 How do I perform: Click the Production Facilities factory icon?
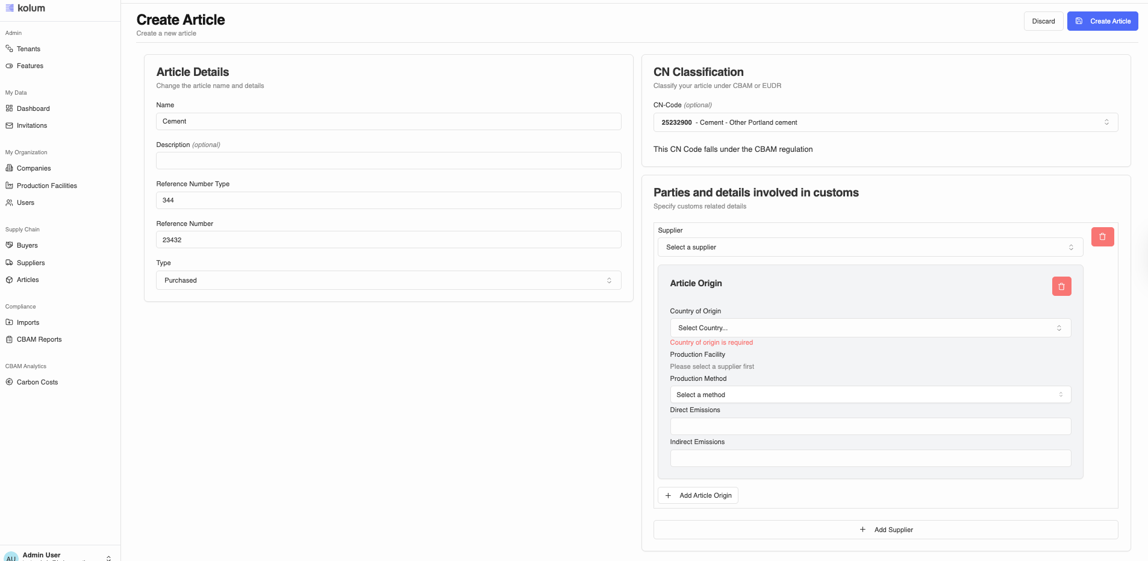(x=9, y=186)
